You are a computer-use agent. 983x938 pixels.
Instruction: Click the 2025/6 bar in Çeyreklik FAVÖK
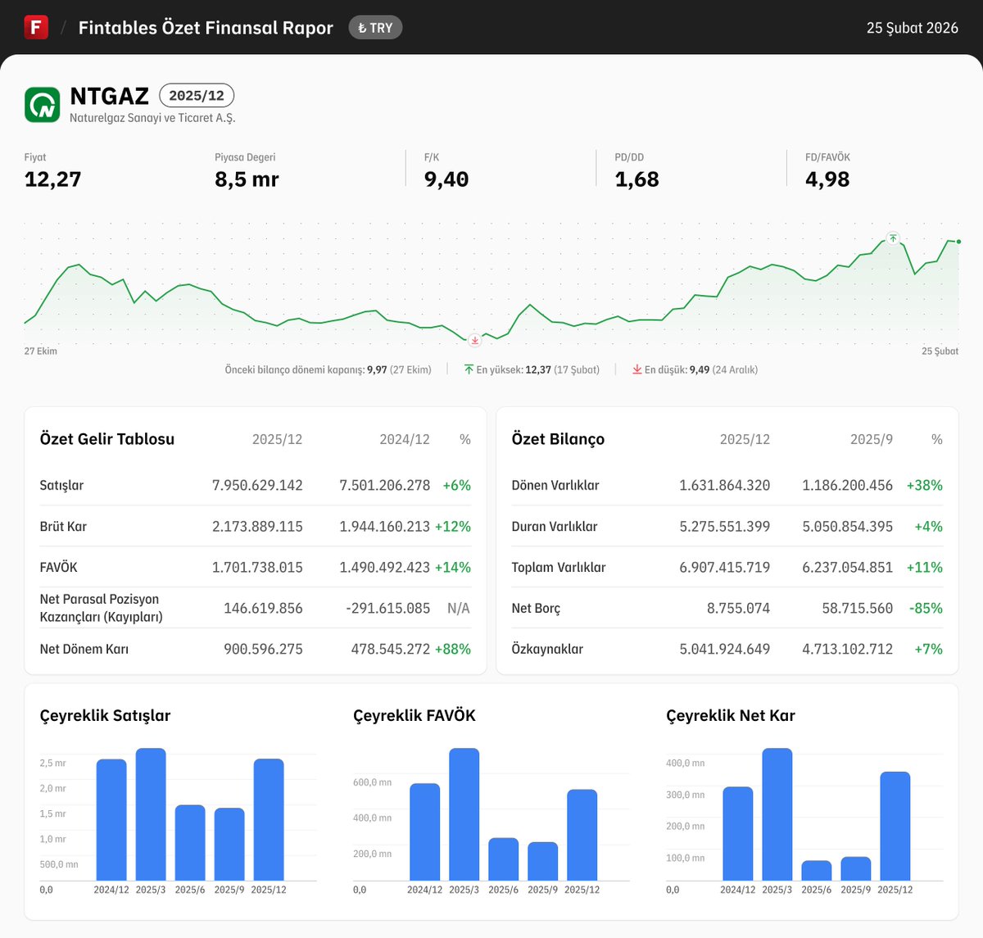click(504, 859)
